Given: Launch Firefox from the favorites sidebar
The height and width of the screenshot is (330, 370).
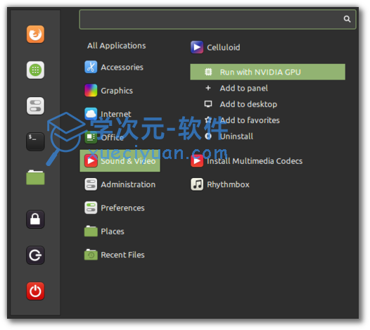Looking at the screenshot, I should point(35,34).
